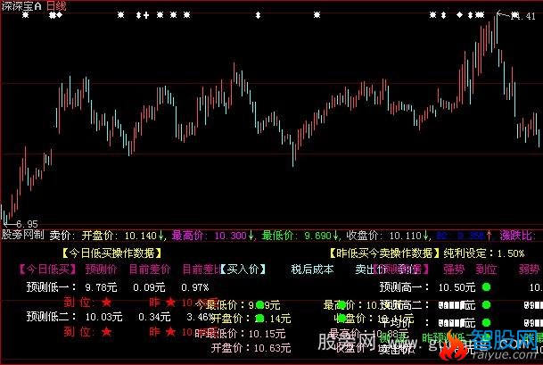Click the red 日线 period label

[56, 6]
